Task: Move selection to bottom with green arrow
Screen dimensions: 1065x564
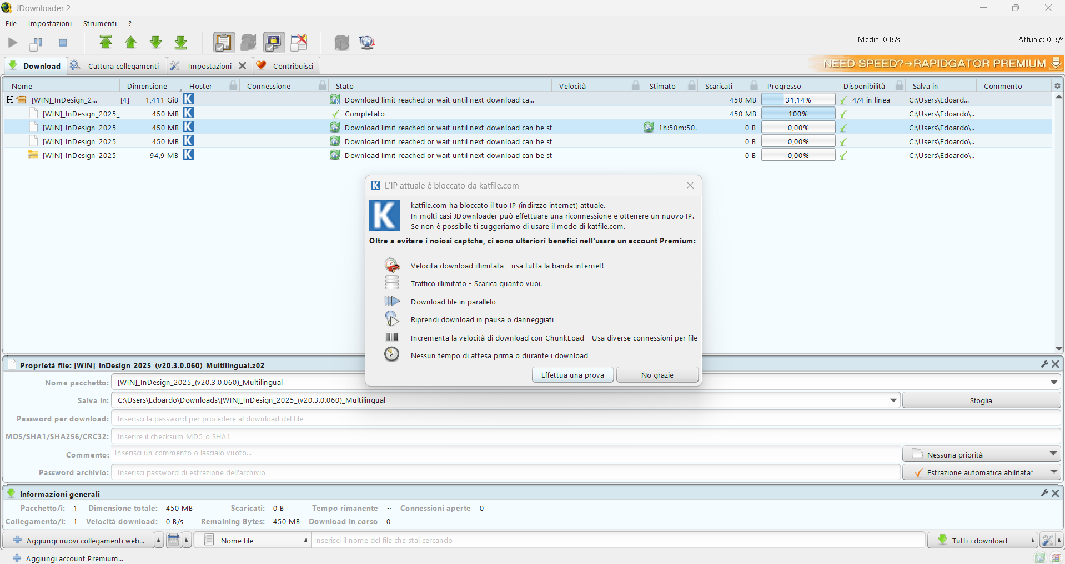Action: click(181, 42)
